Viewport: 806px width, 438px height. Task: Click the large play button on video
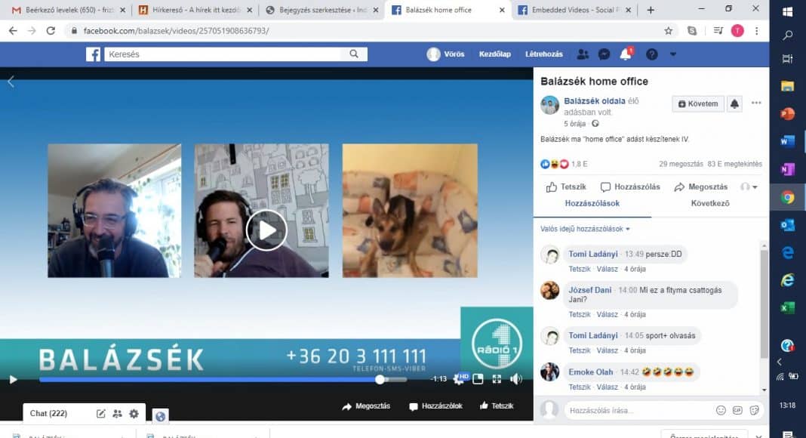click(266, 230)
